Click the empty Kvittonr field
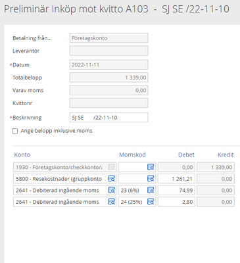This screenshot has height=263, width=240. coord(109,103)
